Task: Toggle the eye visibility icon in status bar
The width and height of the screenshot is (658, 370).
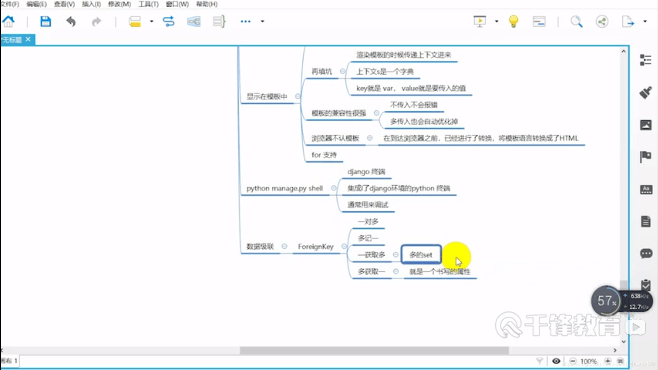Action: 556,361
